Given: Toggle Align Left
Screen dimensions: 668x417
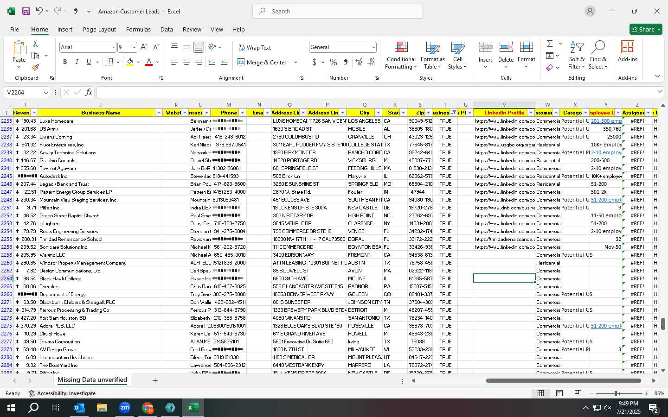Looking at the screenshot, I should coord(174,62).
